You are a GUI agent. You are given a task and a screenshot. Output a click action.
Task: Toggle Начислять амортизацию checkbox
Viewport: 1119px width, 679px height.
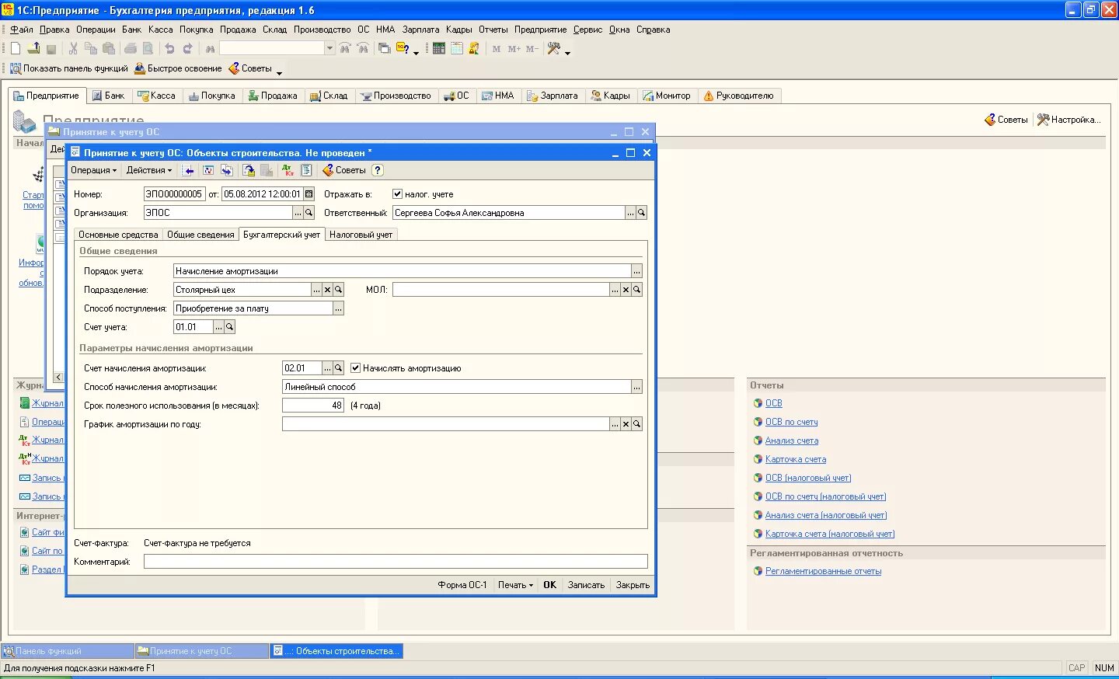pos(355,368)
